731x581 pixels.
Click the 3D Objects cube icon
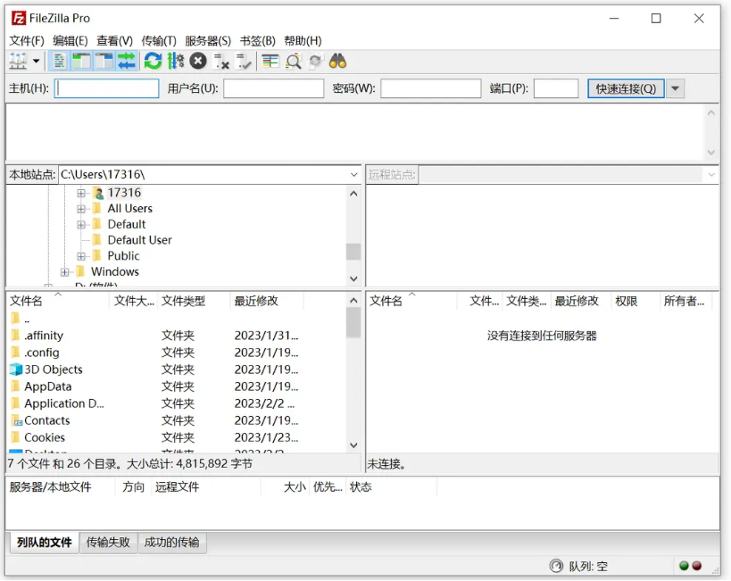pyautogui.click(x=16, y=369)
